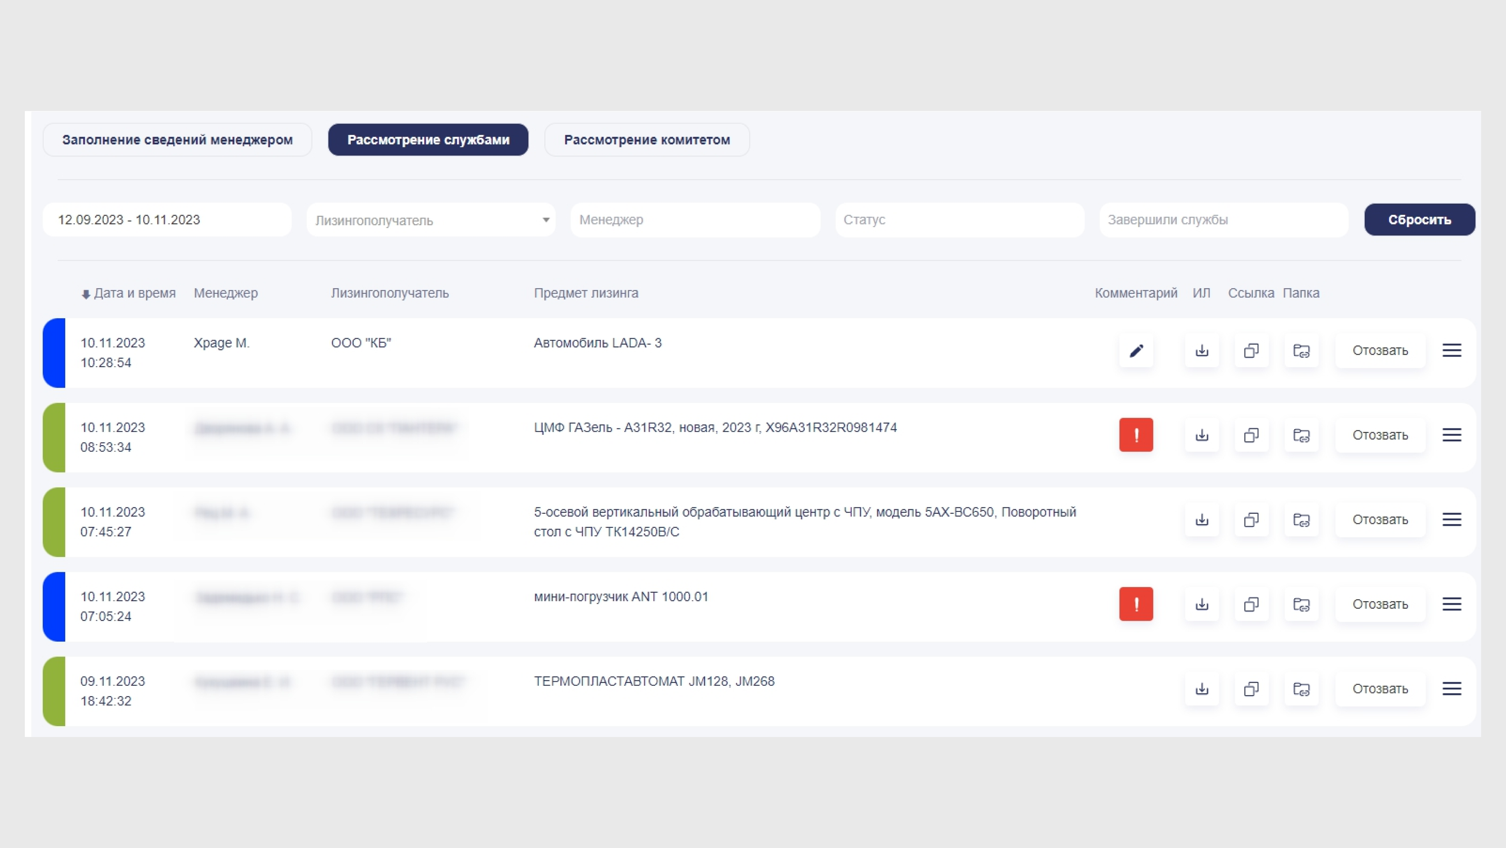Open folder for 5-осевой обрабатывающий центр row
The width and height of the screenshot is (1506, 848).
point(1301,520)
